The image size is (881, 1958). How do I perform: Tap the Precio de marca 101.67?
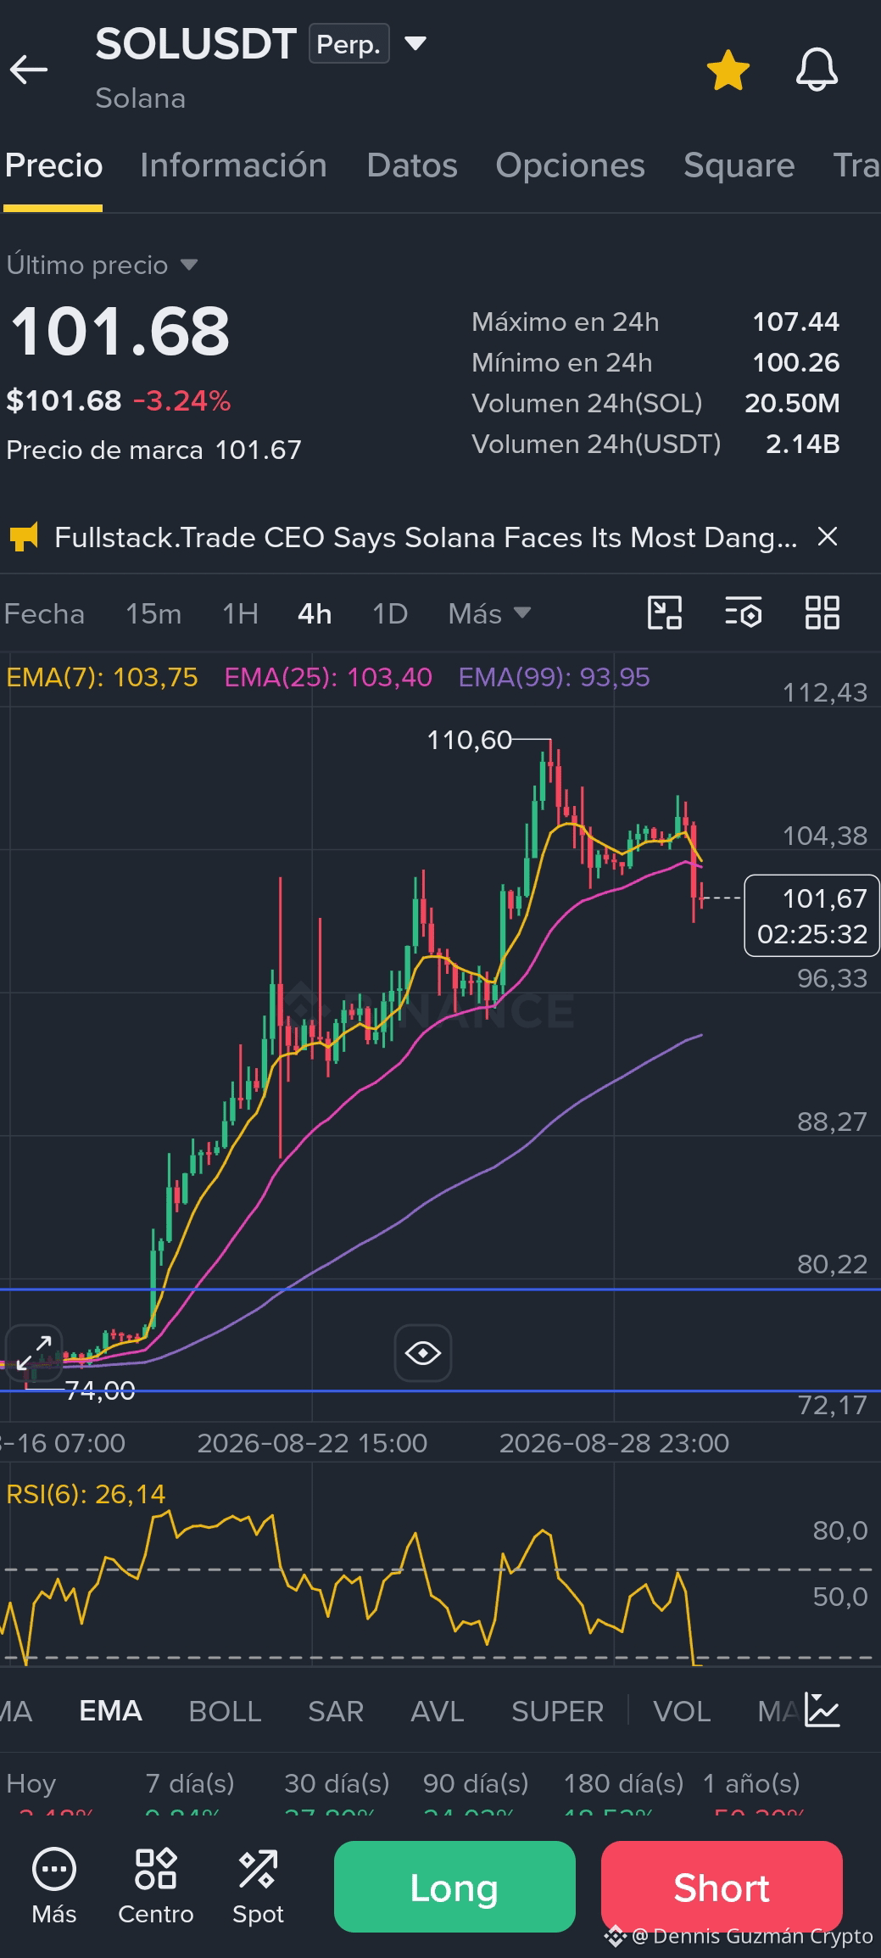[153, 450]
